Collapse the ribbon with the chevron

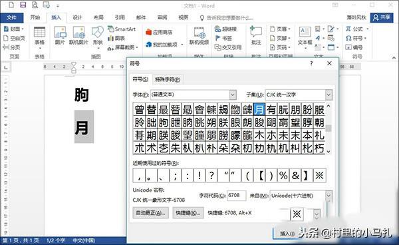(394, 58)
